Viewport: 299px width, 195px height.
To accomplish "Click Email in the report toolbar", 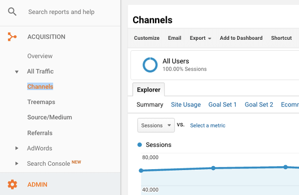I will (174, 38).
